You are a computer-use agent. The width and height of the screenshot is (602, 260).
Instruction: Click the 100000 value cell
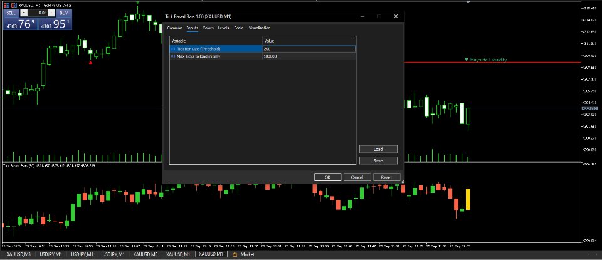309,56
